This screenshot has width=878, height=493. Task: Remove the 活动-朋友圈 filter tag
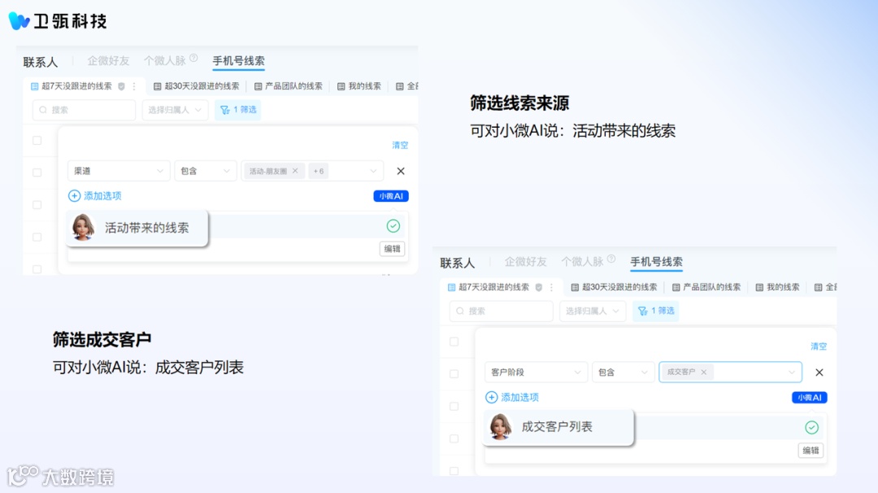pos(295,171)
